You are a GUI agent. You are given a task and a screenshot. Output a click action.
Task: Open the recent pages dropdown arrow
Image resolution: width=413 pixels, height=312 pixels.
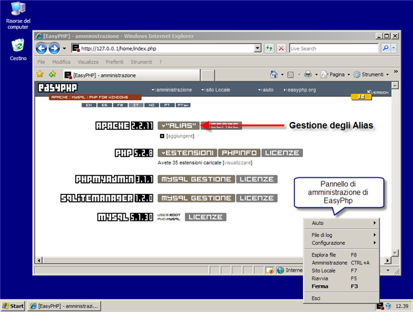pyautogui.click(x=64, y=49)
